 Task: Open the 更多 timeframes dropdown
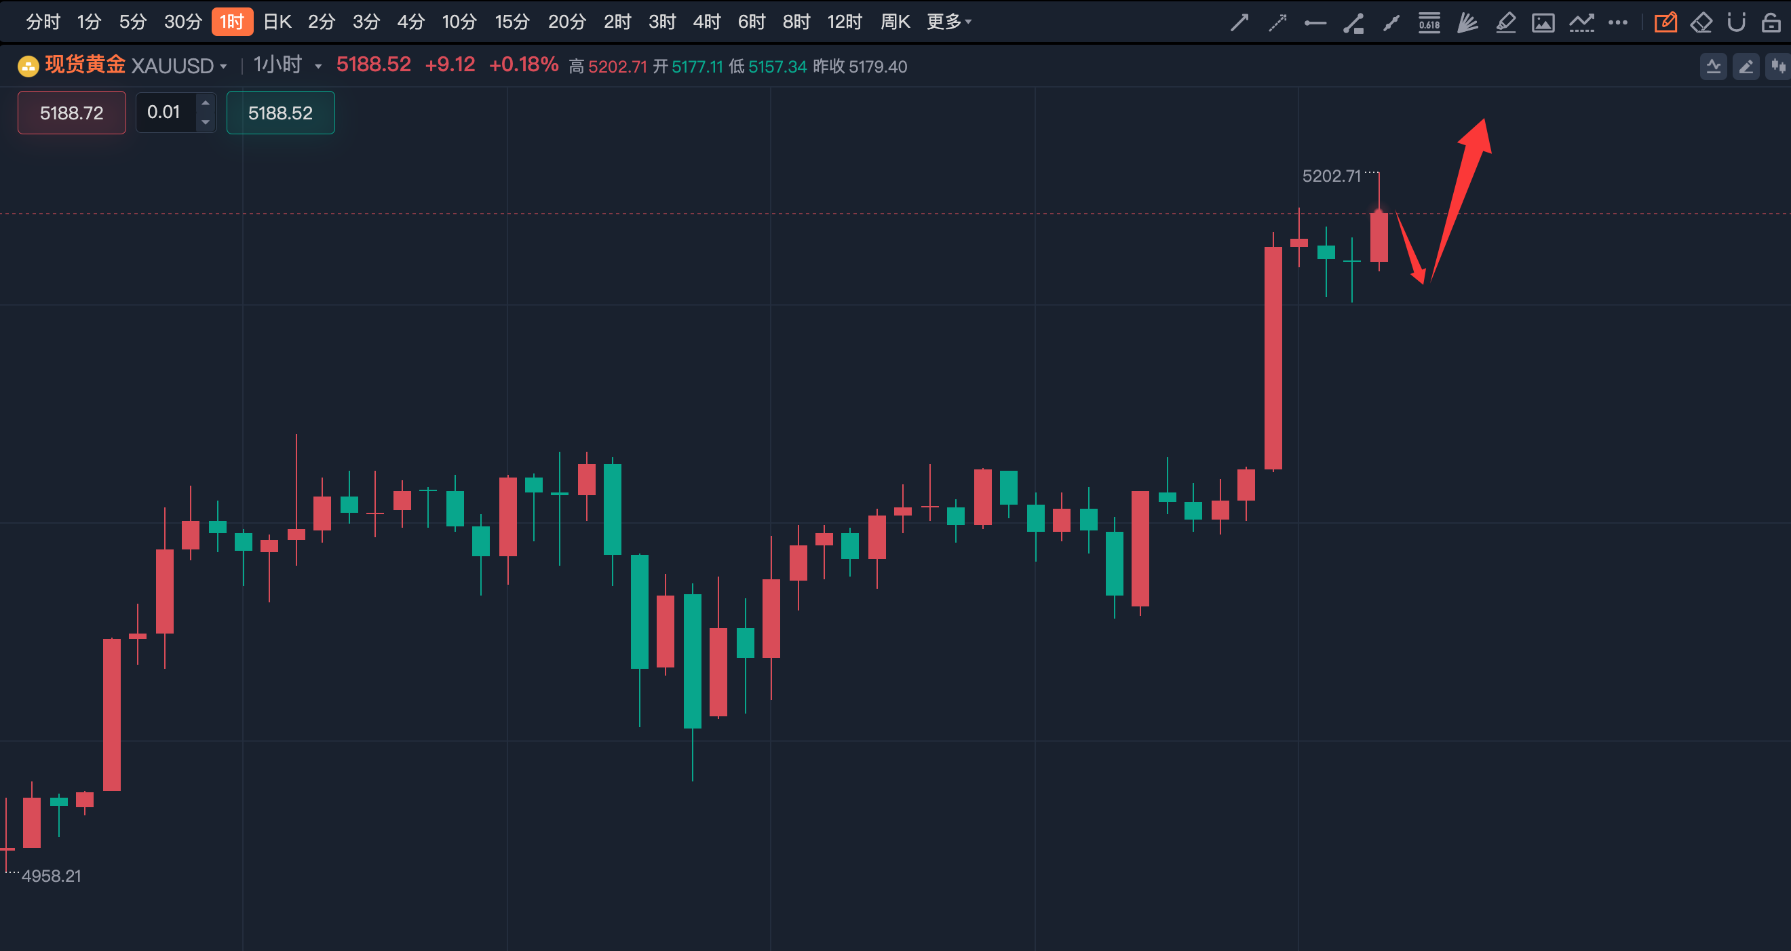[x=948, y=22]
